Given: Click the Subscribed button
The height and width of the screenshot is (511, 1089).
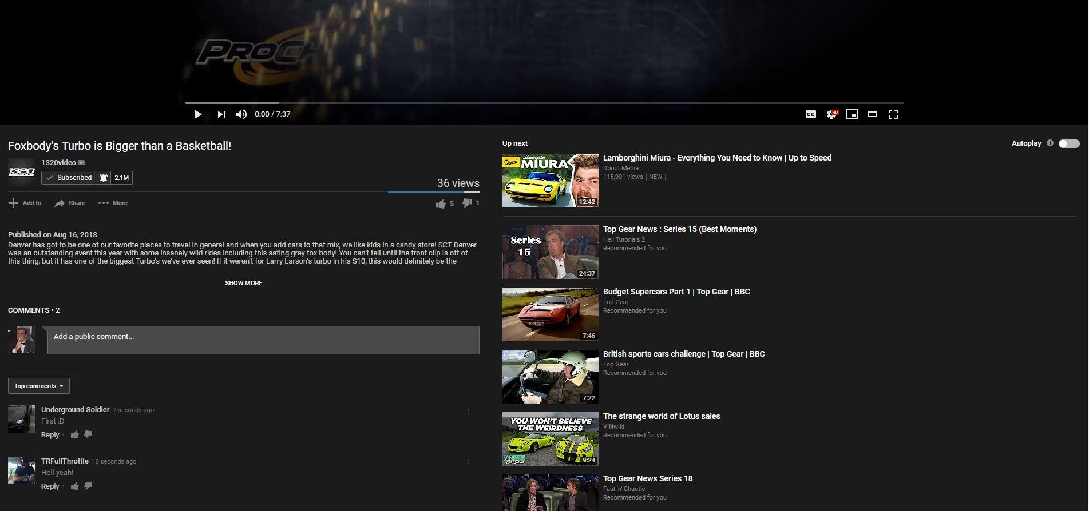Looking at the screenshot, I should point(69,178).
